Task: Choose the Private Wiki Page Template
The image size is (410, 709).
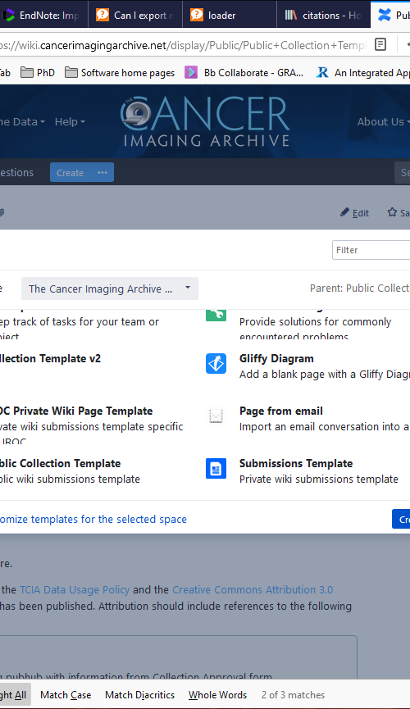Action: click(x=76, y=411)
